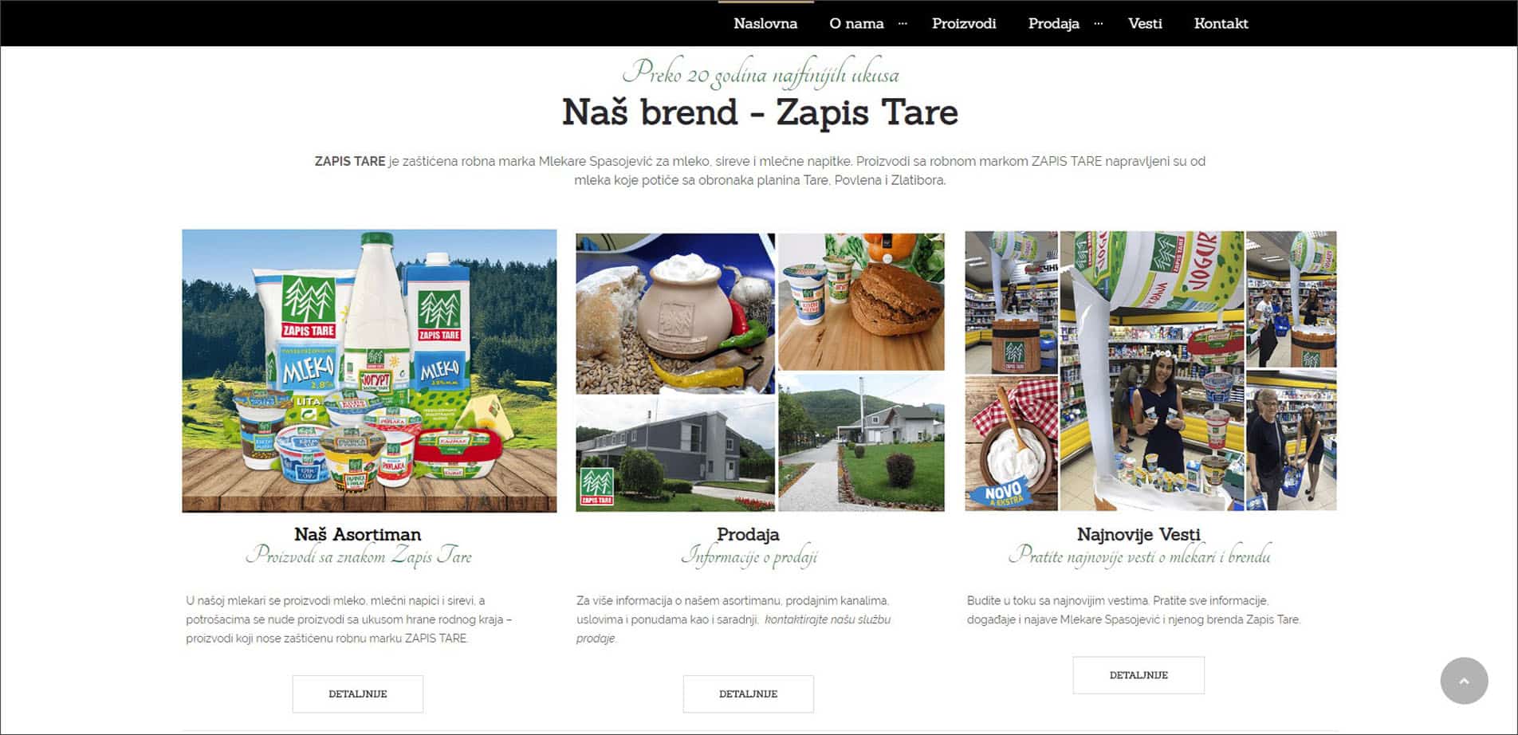Go to the Proizvodi page
Image resolution: width=1518 pixels, height=735 pixels.
(964, 24)
